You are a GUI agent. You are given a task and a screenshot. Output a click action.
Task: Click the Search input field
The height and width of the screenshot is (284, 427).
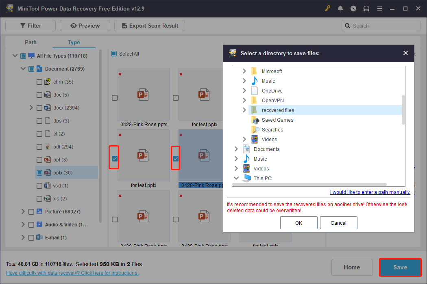coord(381,26)
